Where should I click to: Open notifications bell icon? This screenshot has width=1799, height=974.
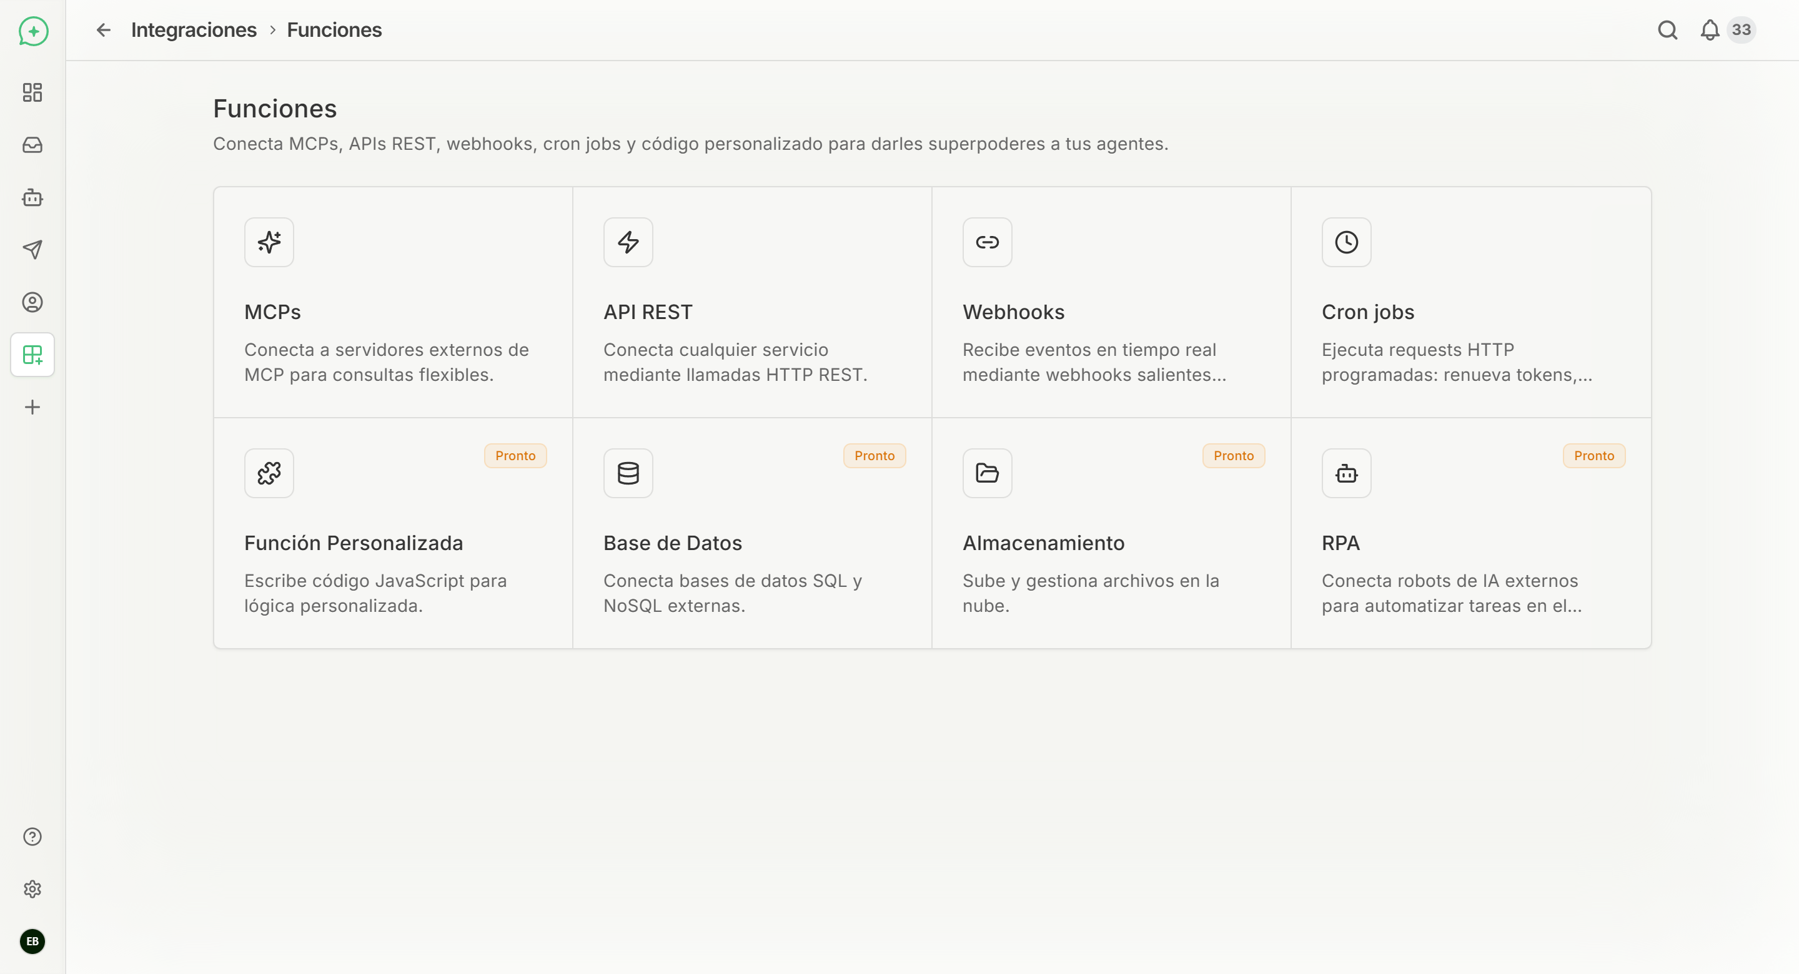pos(1710,30)
